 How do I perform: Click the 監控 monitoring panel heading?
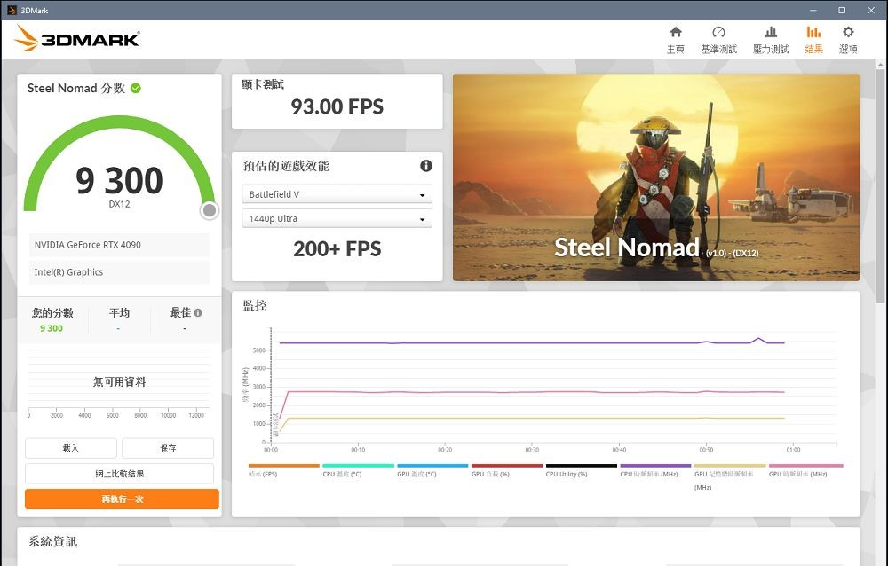point(255,306)
